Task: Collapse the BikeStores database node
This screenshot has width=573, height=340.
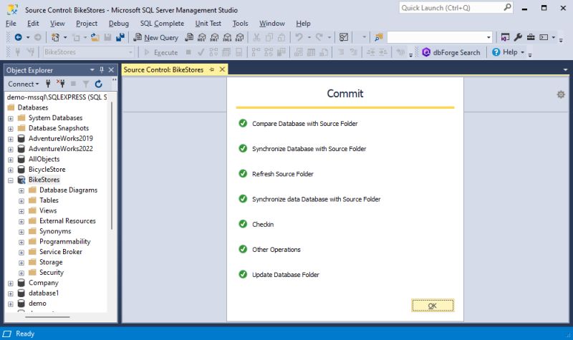Action: [x=11, y=180]
